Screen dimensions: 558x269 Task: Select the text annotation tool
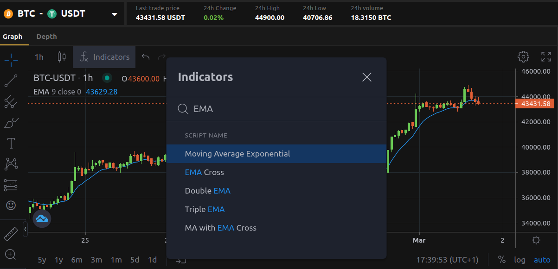[11, 143]
